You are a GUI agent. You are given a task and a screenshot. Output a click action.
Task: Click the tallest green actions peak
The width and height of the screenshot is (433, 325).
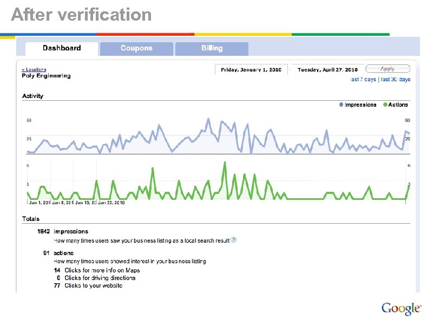[x=225, y=163]
